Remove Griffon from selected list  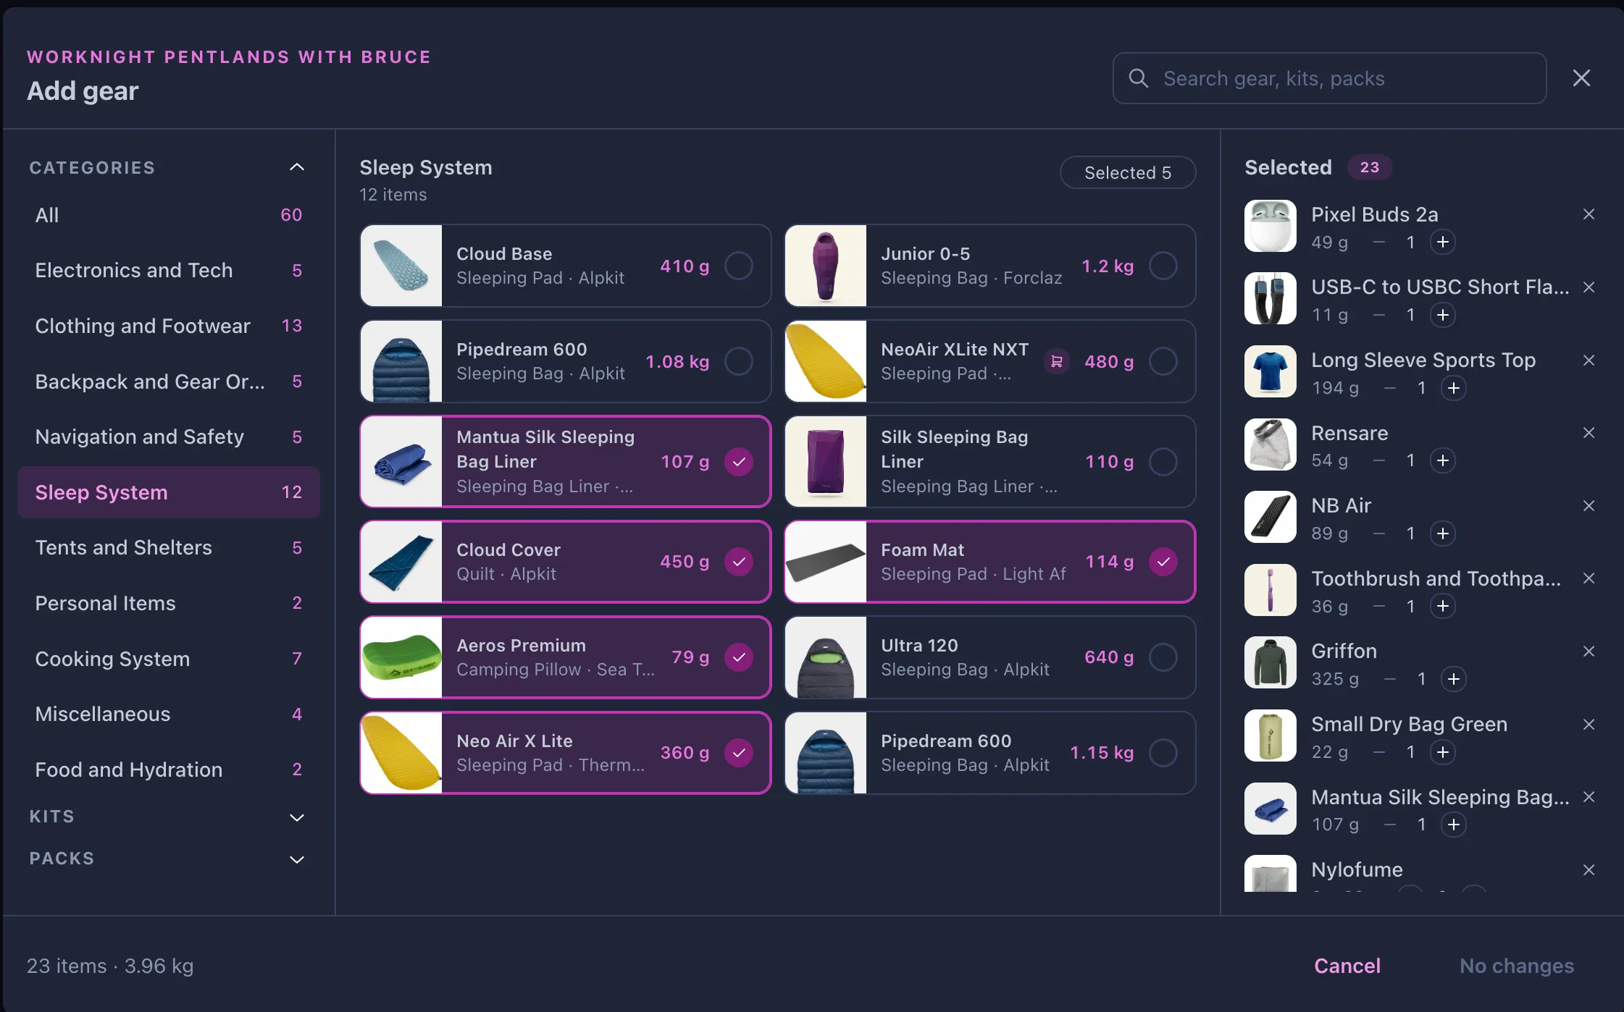click(x=1589, y=652)
